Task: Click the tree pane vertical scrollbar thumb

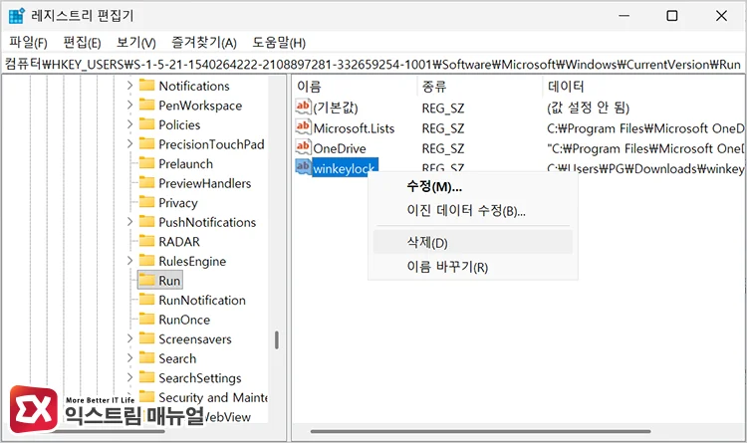Action: pyautogui.click(x=276, y=340)
